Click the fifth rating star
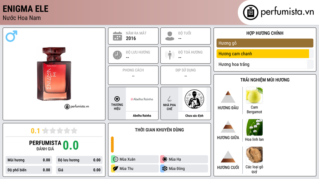The width and height of the screenshot is (319, 179). [x=74, y=131]
